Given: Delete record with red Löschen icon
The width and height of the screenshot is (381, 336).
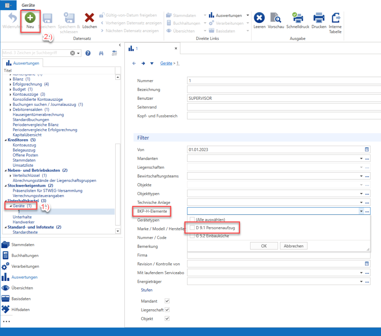Looking at the screenshot, I should coord(89,18).
